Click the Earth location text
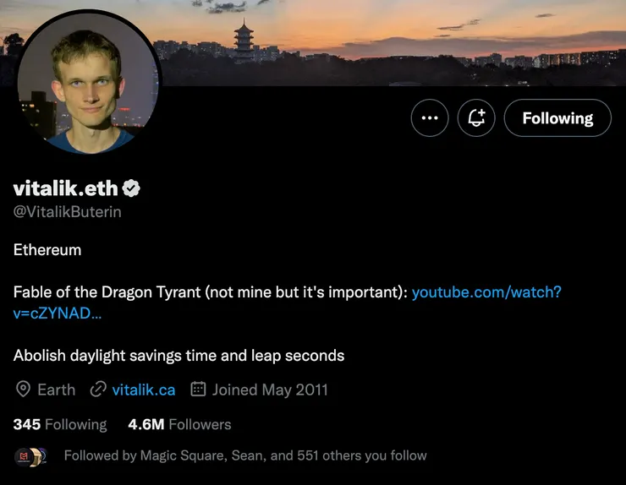This screenshot has height=485, width=626. click(x=57, y=390)
